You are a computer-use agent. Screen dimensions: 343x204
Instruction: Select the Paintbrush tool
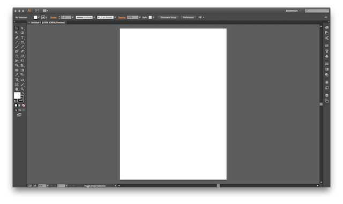[17, 47]
